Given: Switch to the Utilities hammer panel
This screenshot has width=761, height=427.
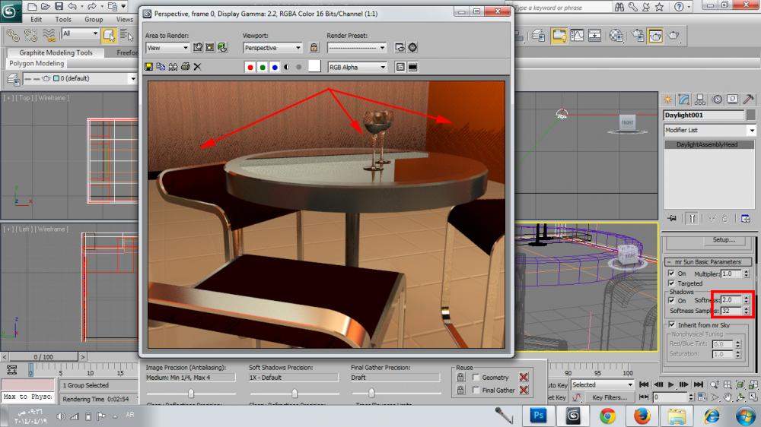Looking at the screenshot, I should (749, 100).
